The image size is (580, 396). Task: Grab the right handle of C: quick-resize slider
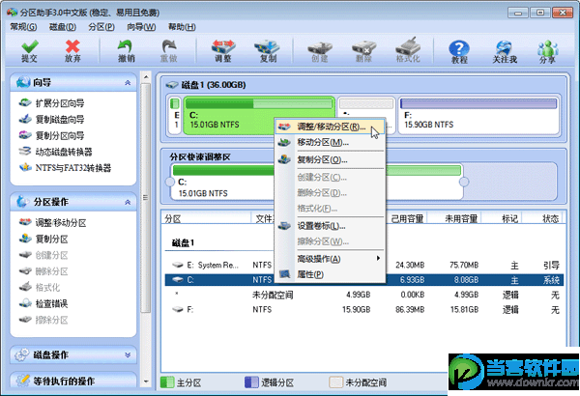[x=464, y=182]
